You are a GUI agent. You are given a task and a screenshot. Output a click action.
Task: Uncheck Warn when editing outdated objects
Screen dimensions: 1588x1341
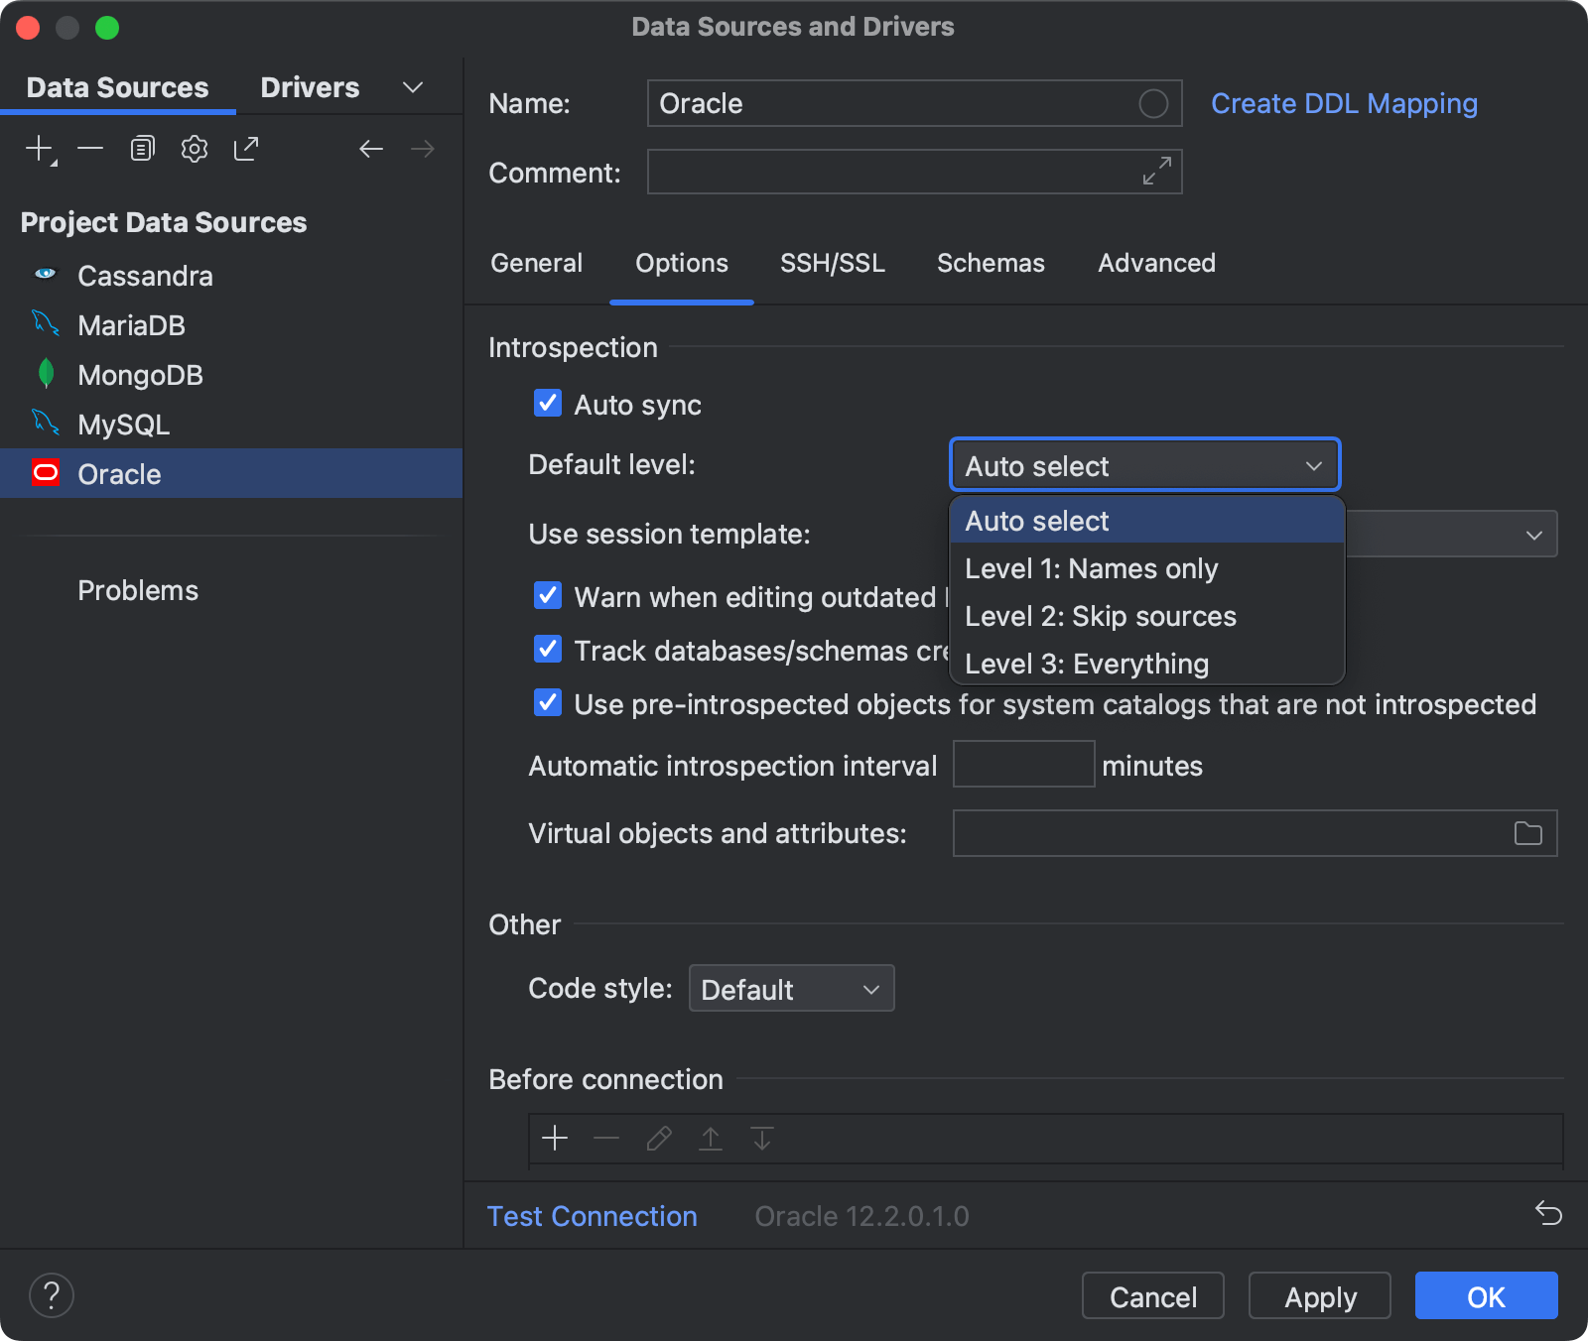547,595
